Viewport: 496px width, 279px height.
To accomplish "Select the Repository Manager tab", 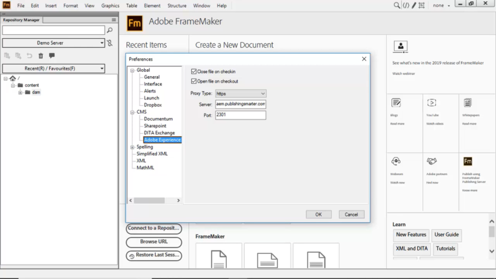I will [21, 19].
